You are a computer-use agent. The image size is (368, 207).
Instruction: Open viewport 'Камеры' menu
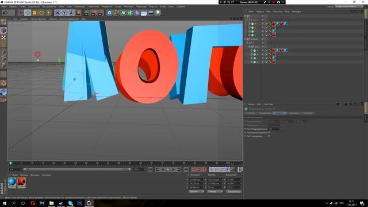(x=24, y=19)
